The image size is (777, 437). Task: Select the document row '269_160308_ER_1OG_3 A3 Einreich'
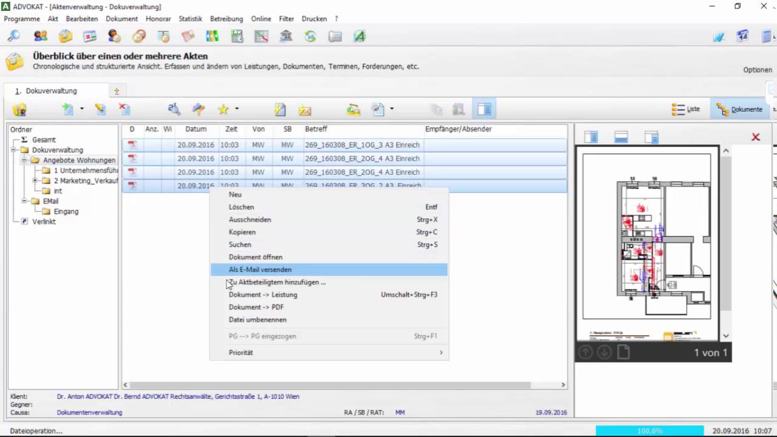click(345, 145)
